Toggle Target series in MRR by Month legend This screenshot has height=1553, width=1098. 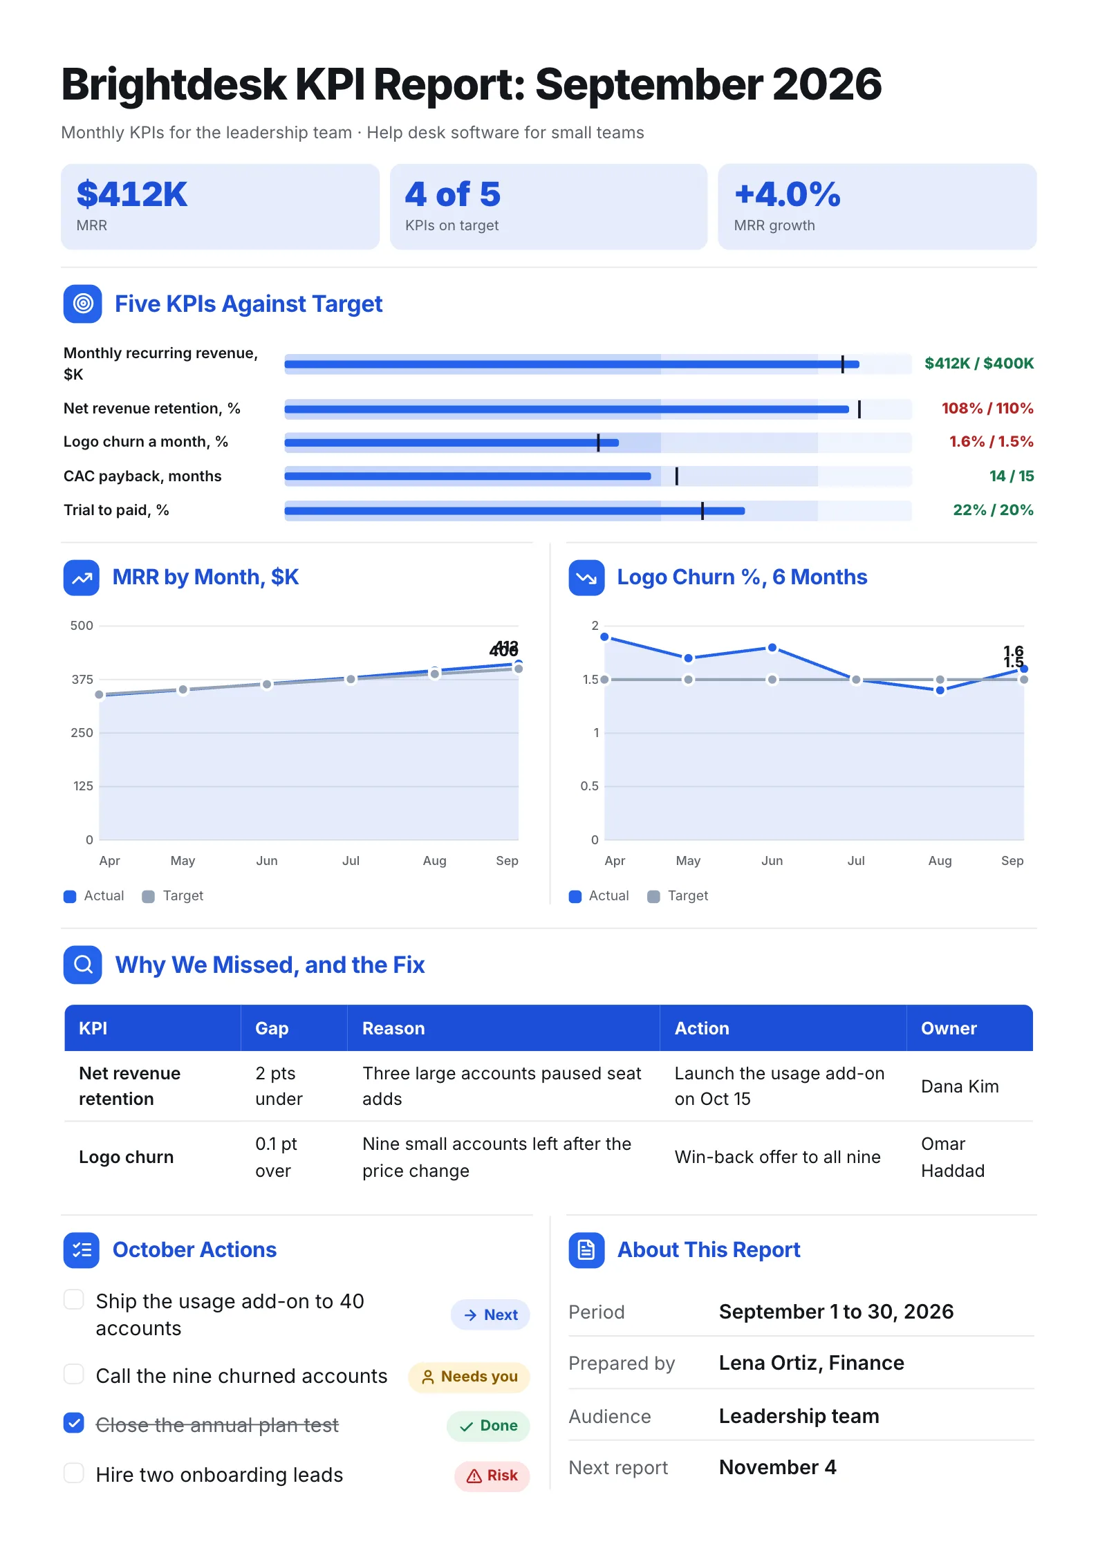[x=173, y=896]
